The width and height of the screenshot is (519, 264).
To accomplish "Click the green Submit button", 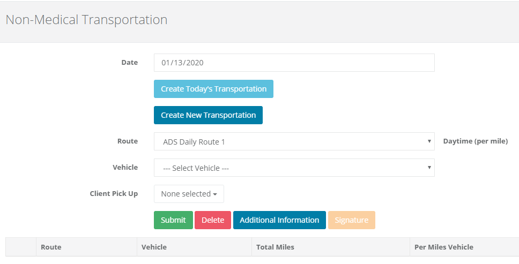I will [173, 220].
